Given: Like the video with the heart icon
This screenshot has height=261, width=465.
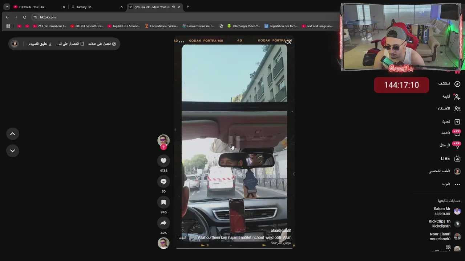Looking at the screenshot, I should [163, 161].
